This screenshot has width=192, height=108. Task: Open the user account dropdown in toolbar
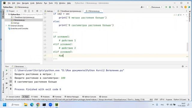point(142,7)
